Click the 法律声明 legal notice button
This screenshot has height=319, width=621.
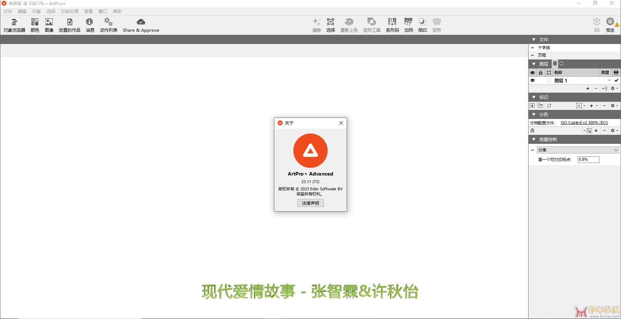pos(310,203)
